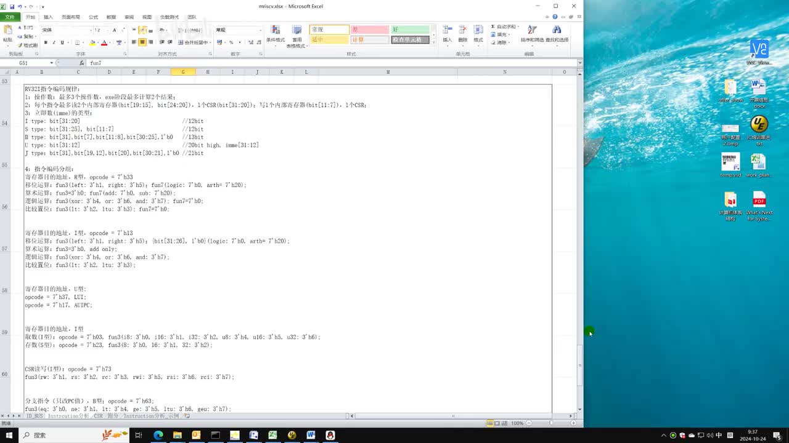789x443 pixels.
Task: Click AutoSum (自动求和)
Action: click(x=504, y=27)
